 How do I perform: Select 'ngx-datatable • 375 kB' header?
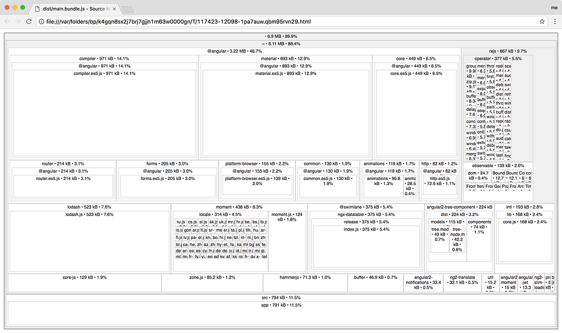366,214
